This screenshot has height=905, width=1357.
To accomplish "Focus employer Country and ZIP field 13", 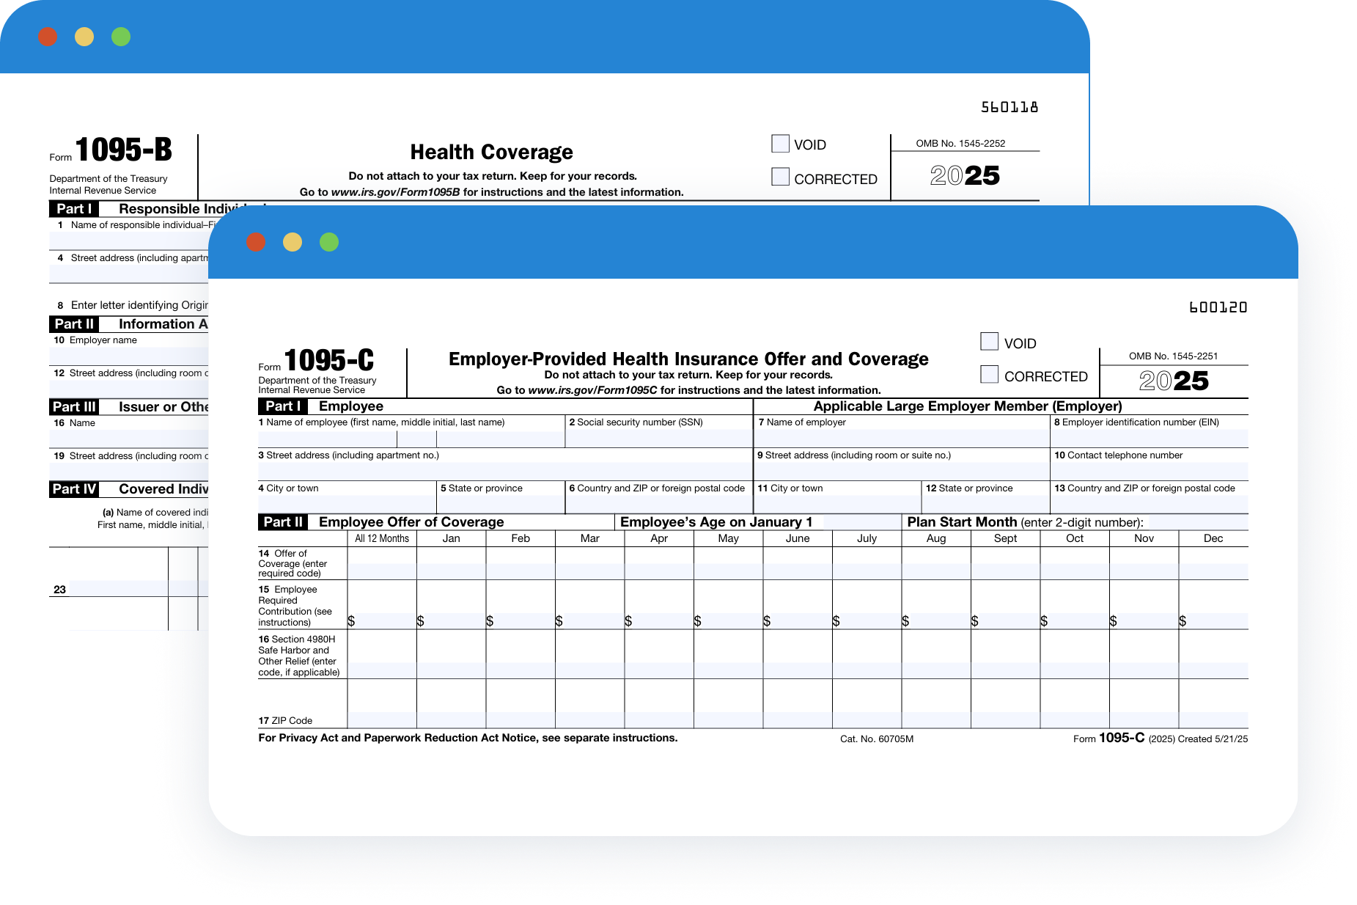I will tap(1150, 505).
